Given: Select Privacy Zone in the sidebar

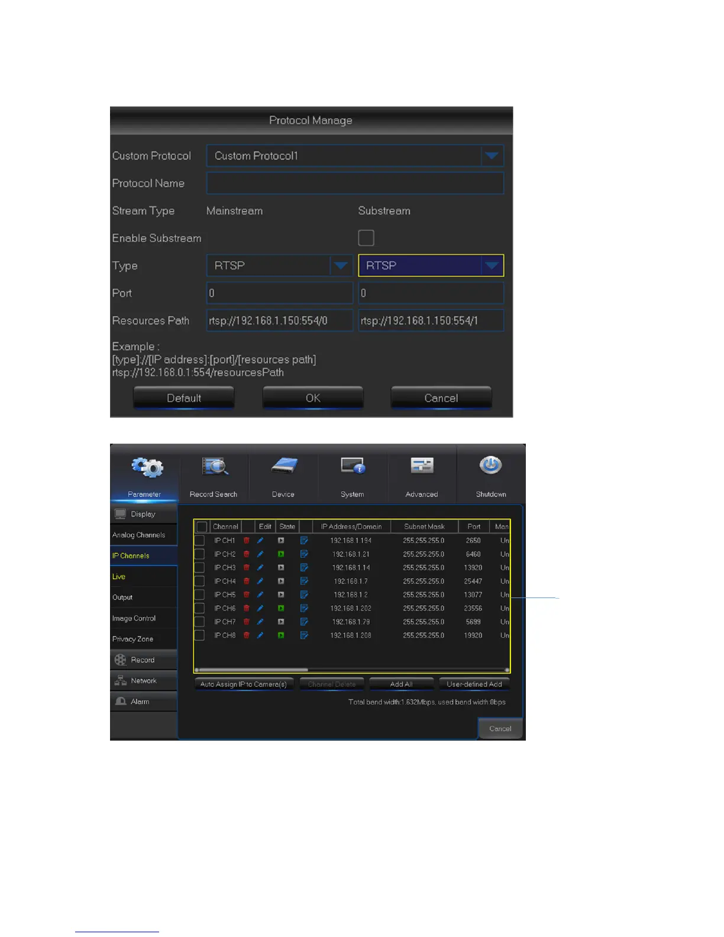Looking at the screenshot, I should click(x=144, y=639).
